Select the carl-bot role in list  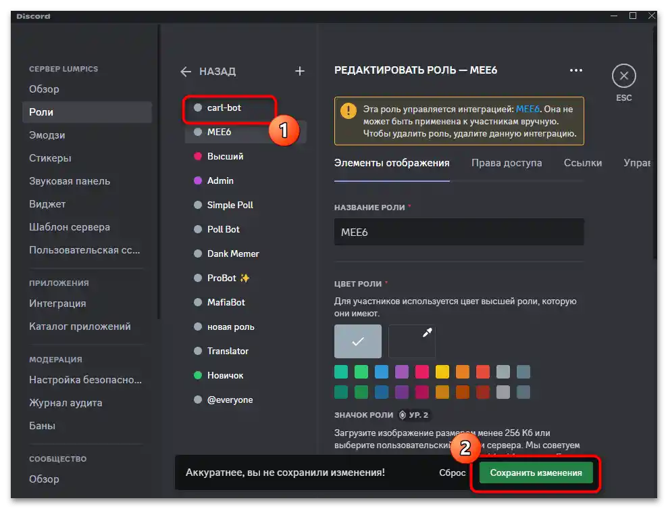(224, 107)
